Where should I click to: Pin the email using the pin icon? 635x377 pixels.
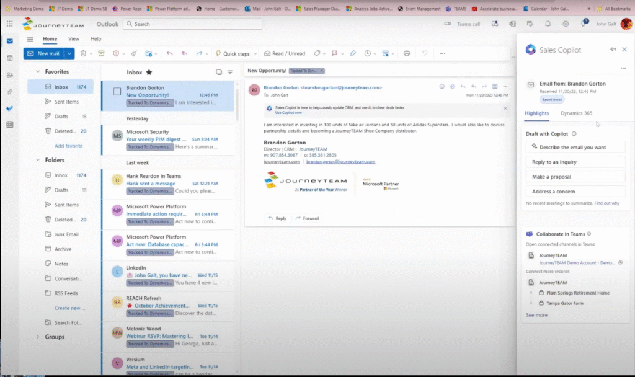click(x=353, y=54)
